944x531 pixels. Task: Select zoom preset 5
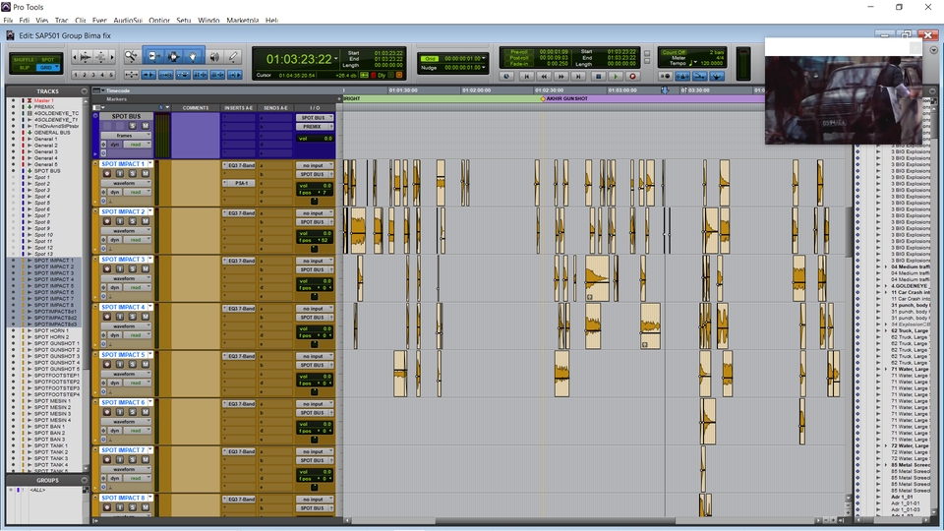[x=111, y=76]
